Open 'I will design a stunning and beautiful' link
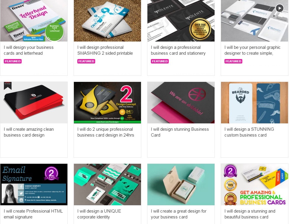 point(250,214)
